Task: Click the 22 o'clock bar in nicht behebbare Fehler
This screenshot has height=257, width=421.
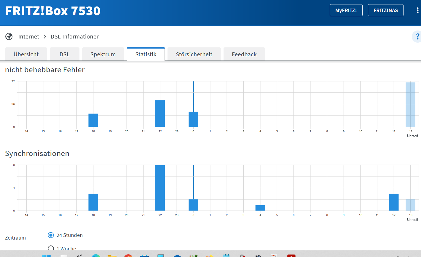Action: click(x=160, y=114)
